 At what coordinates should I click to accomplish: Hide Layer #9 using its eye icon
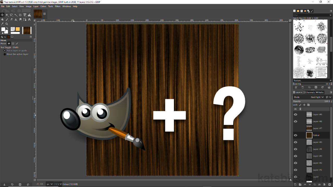pyautogui.click(x=296, y=115)
